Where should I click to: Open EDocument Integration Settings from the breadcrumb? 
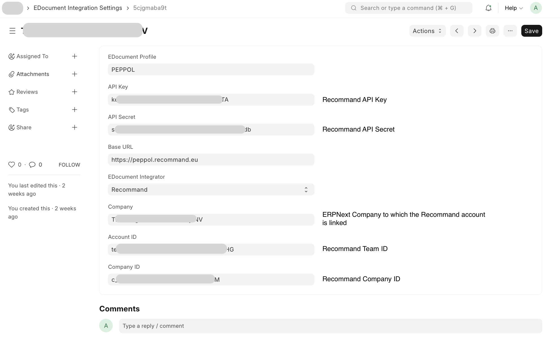[78, 8]
